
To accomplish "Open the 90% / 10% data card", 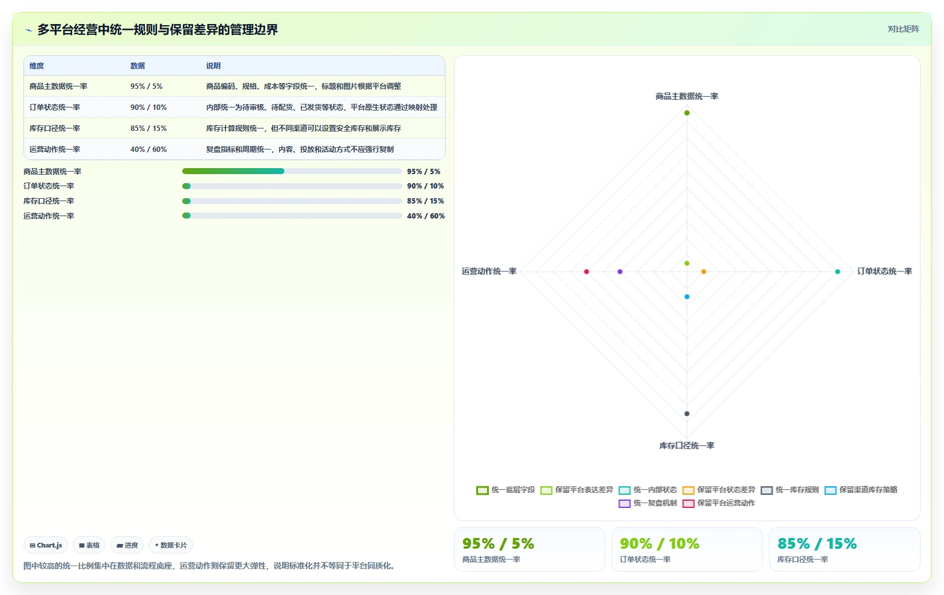I will (687, 549).
